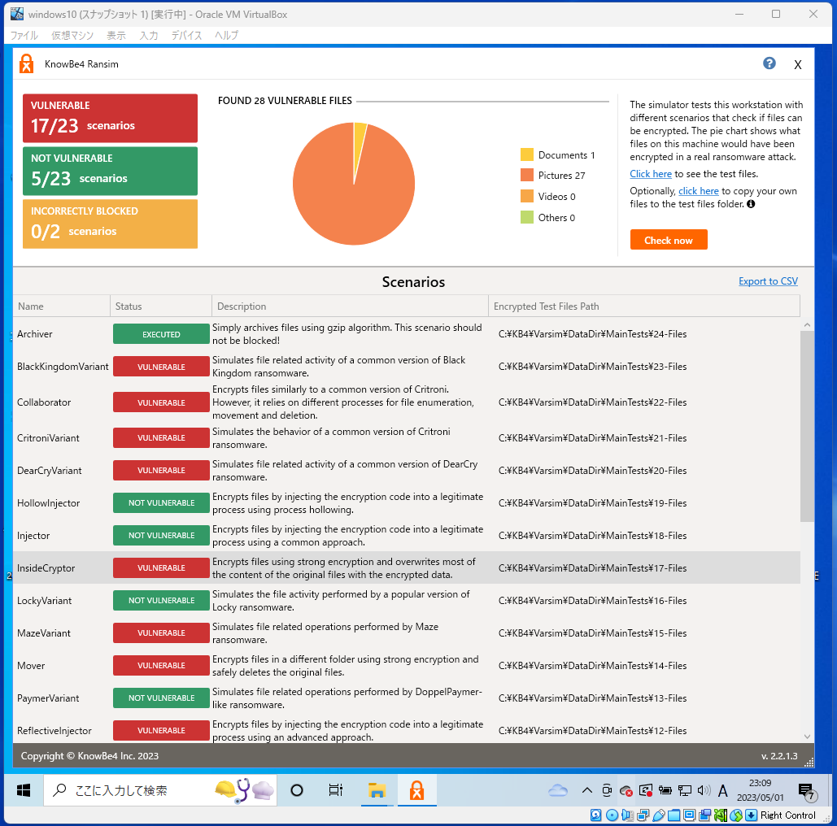Click the Windows taskbar search box
This screenshot has width=837, height=826.
(160, 790)
